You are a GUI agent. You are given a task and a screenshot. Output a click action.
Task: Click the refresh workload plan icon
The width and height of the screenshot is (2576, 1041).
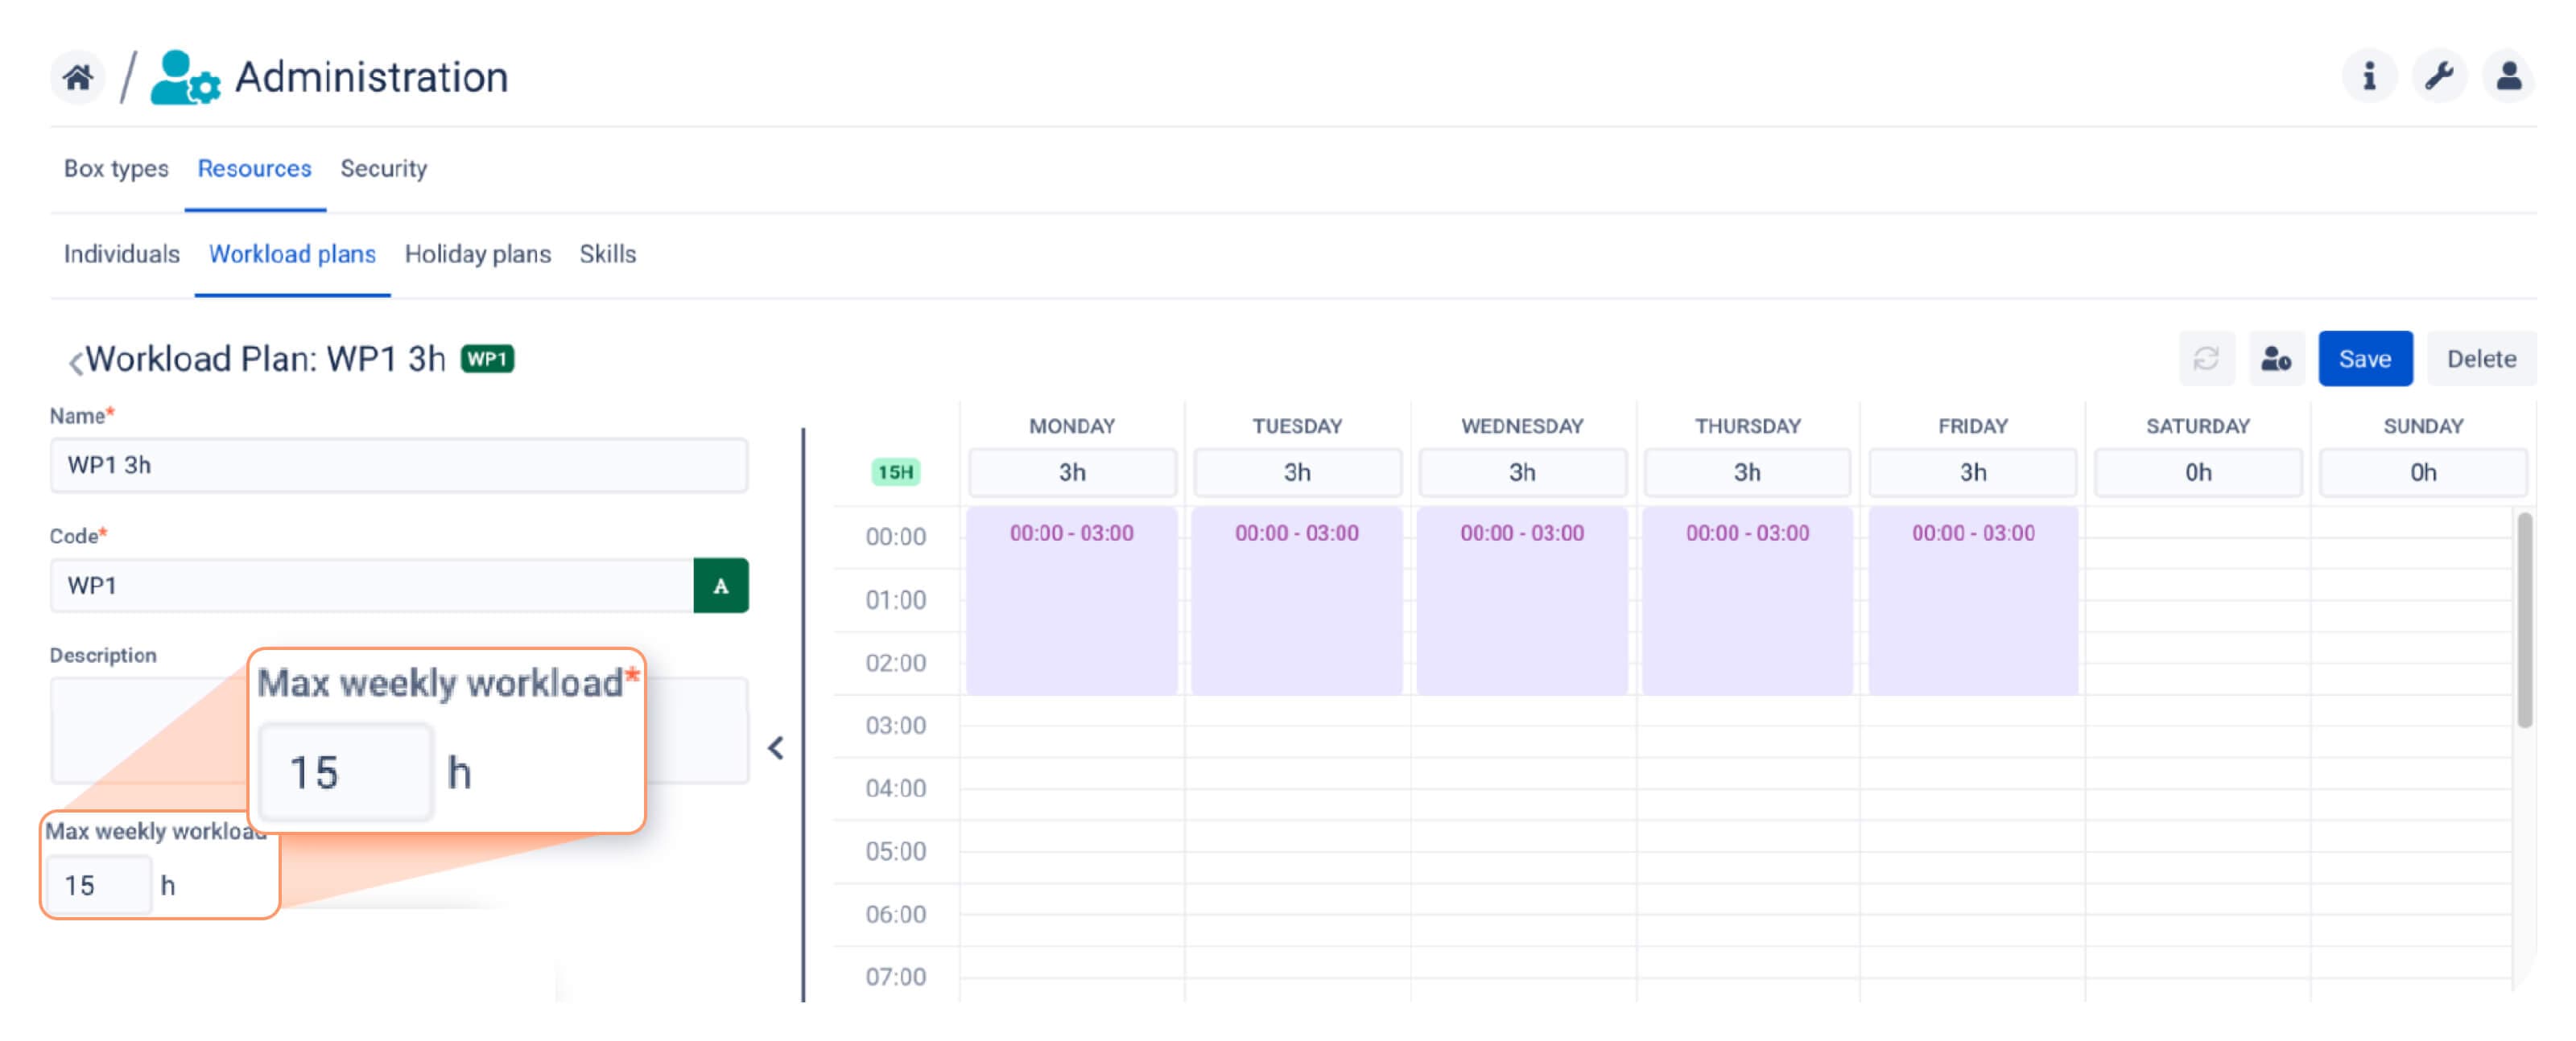(x=2206, y=359)
